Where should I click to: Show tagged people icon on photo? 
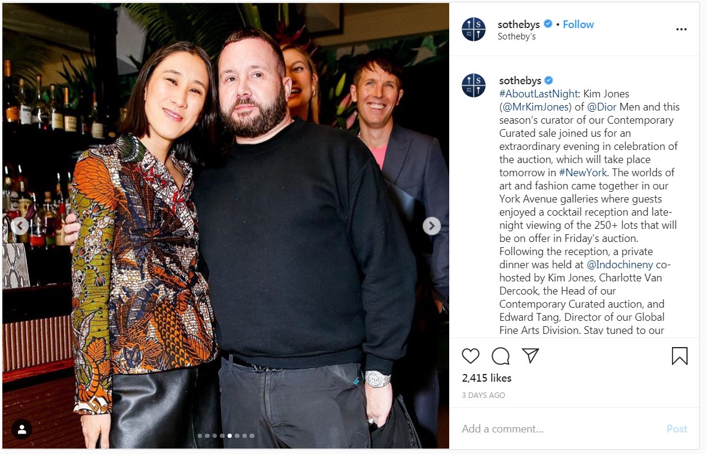point(22,430)
